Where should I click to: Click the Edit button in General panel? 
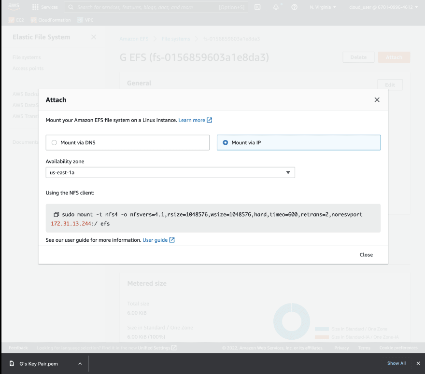(390, 85)
